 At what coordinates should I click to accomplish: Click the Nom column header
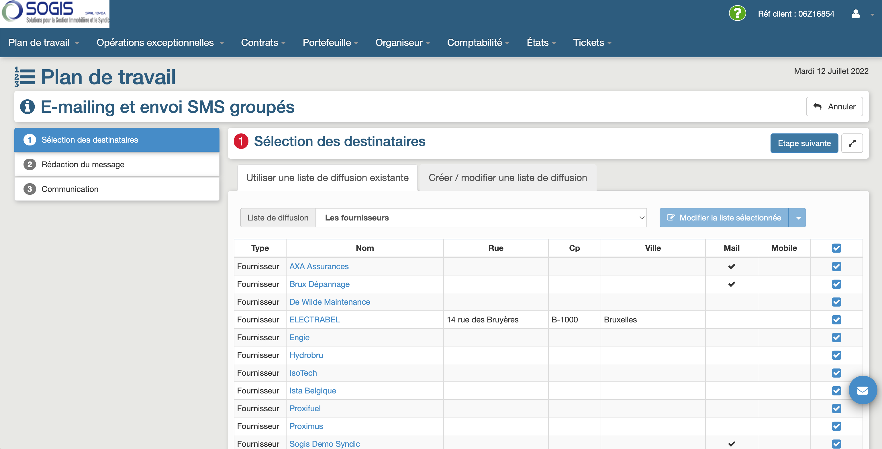[365, 248]
